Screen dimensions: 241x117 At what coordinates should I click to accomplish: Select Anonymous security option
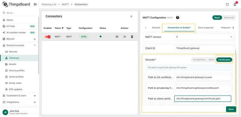[x=199, y=60]
